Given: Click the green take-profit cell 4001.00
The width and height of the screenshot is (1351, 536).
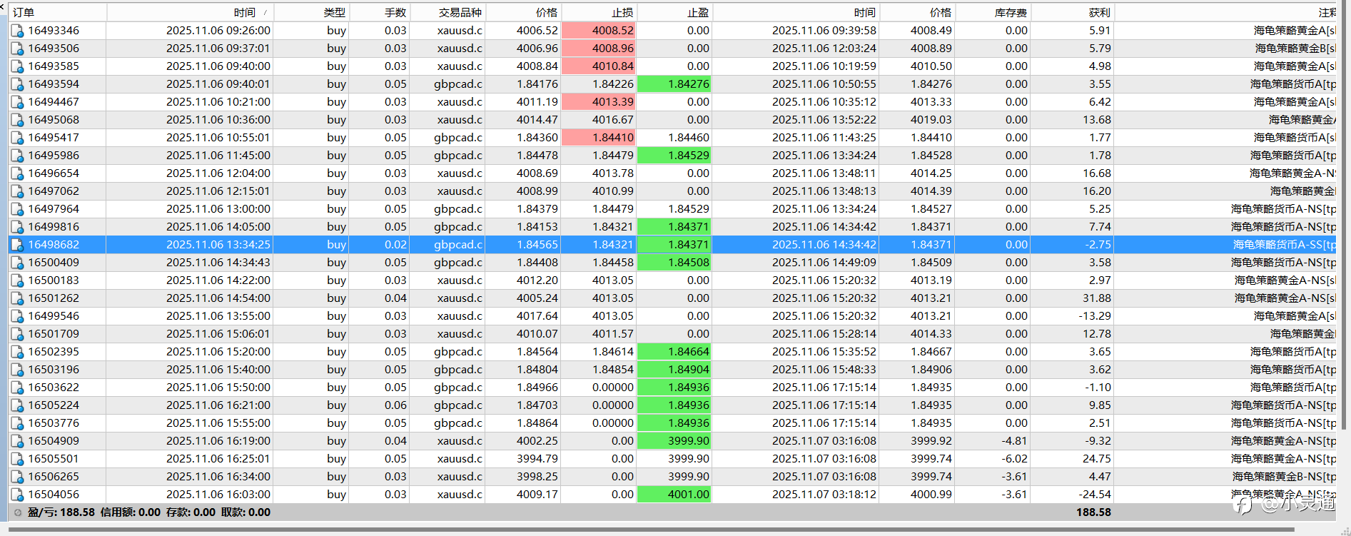Looking at the screenshot, I should click(x=674, y=495).
